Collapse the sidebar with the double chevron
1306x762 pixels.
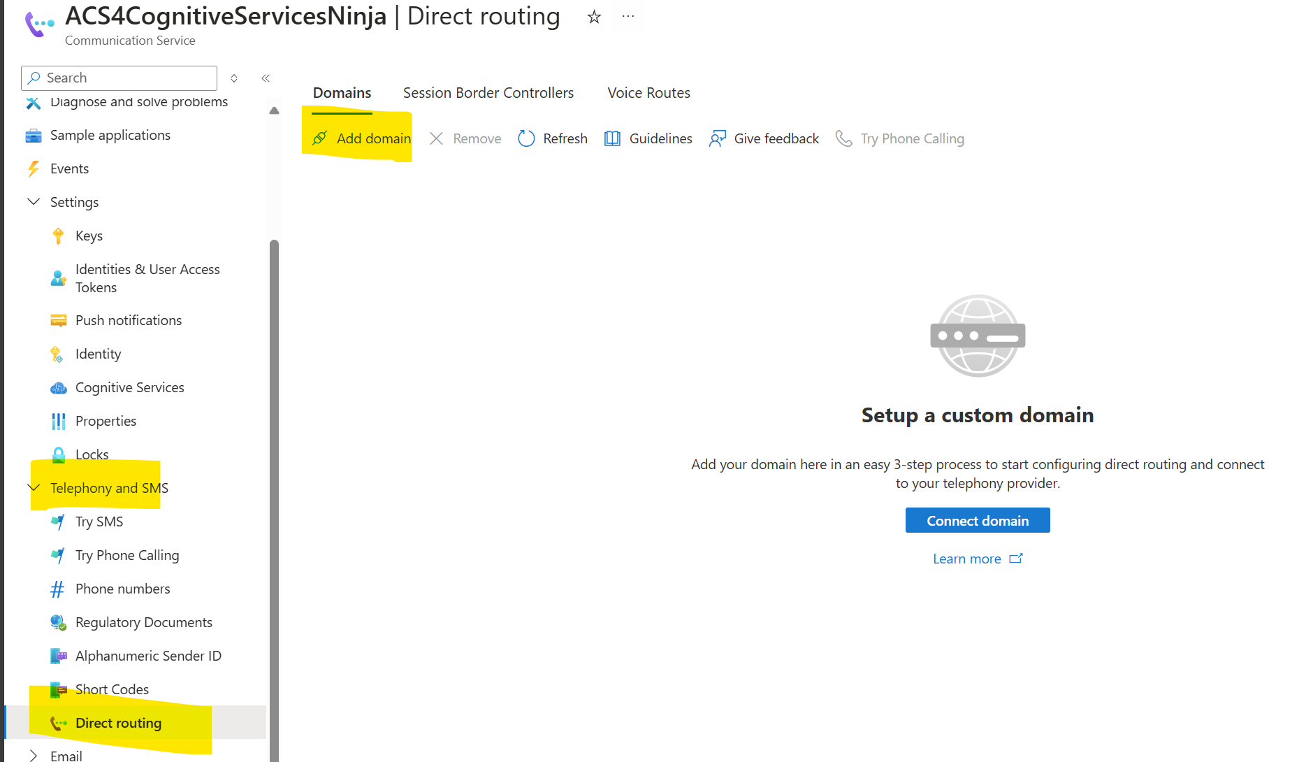click(266, 78)
